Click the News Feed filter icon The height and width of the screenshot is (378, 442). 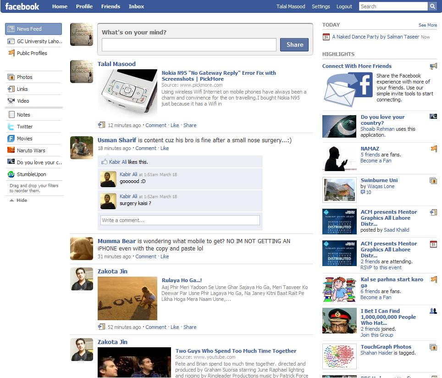point(11,29)
